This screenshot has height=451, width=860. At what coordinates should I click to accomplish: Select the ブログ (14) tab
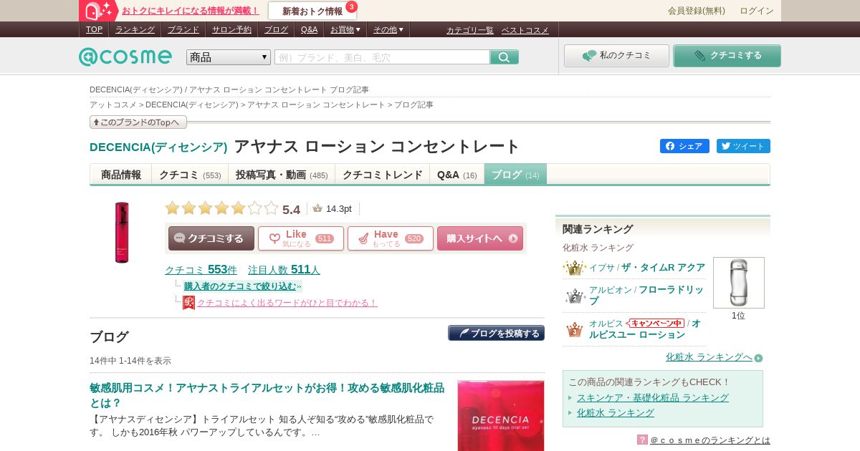tap(515, 175)
